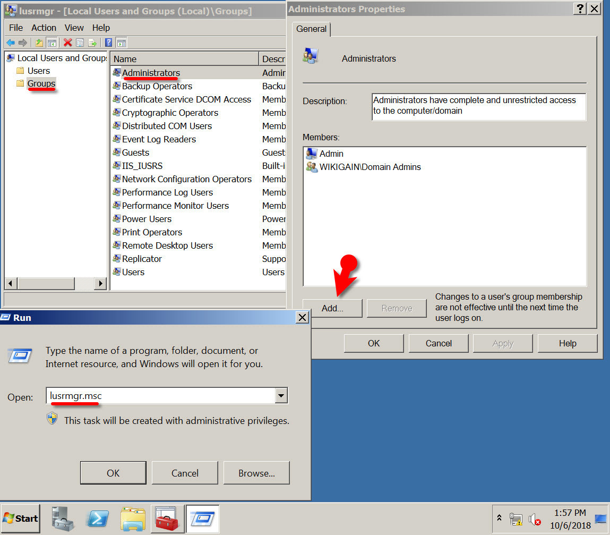This screenshot has width=610, height=535.
Task: Click the Backup Operators group icon
Action: point(117,86)
